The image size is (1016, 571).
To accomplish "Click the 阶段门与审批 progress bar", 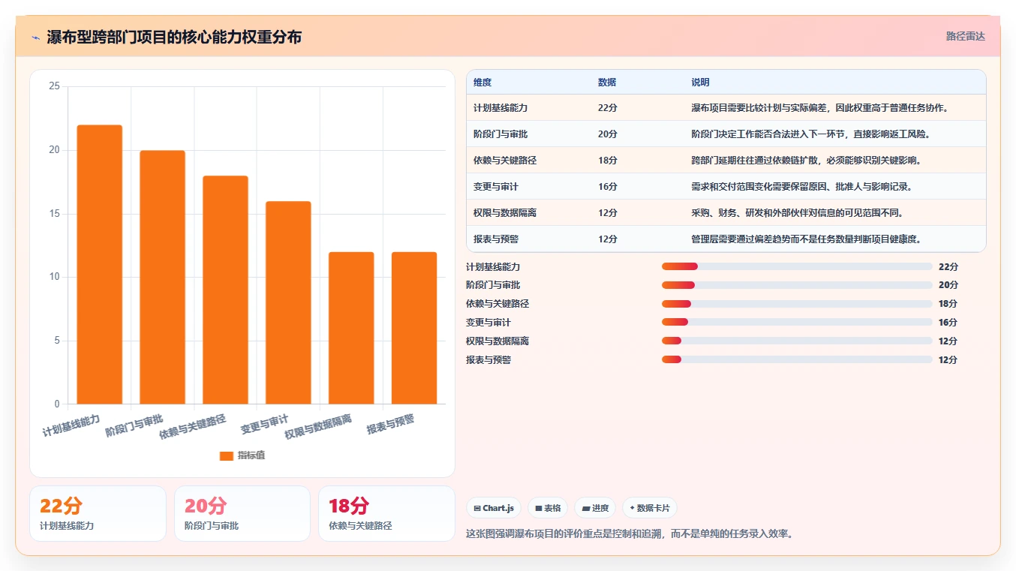I will click(797, 285).
